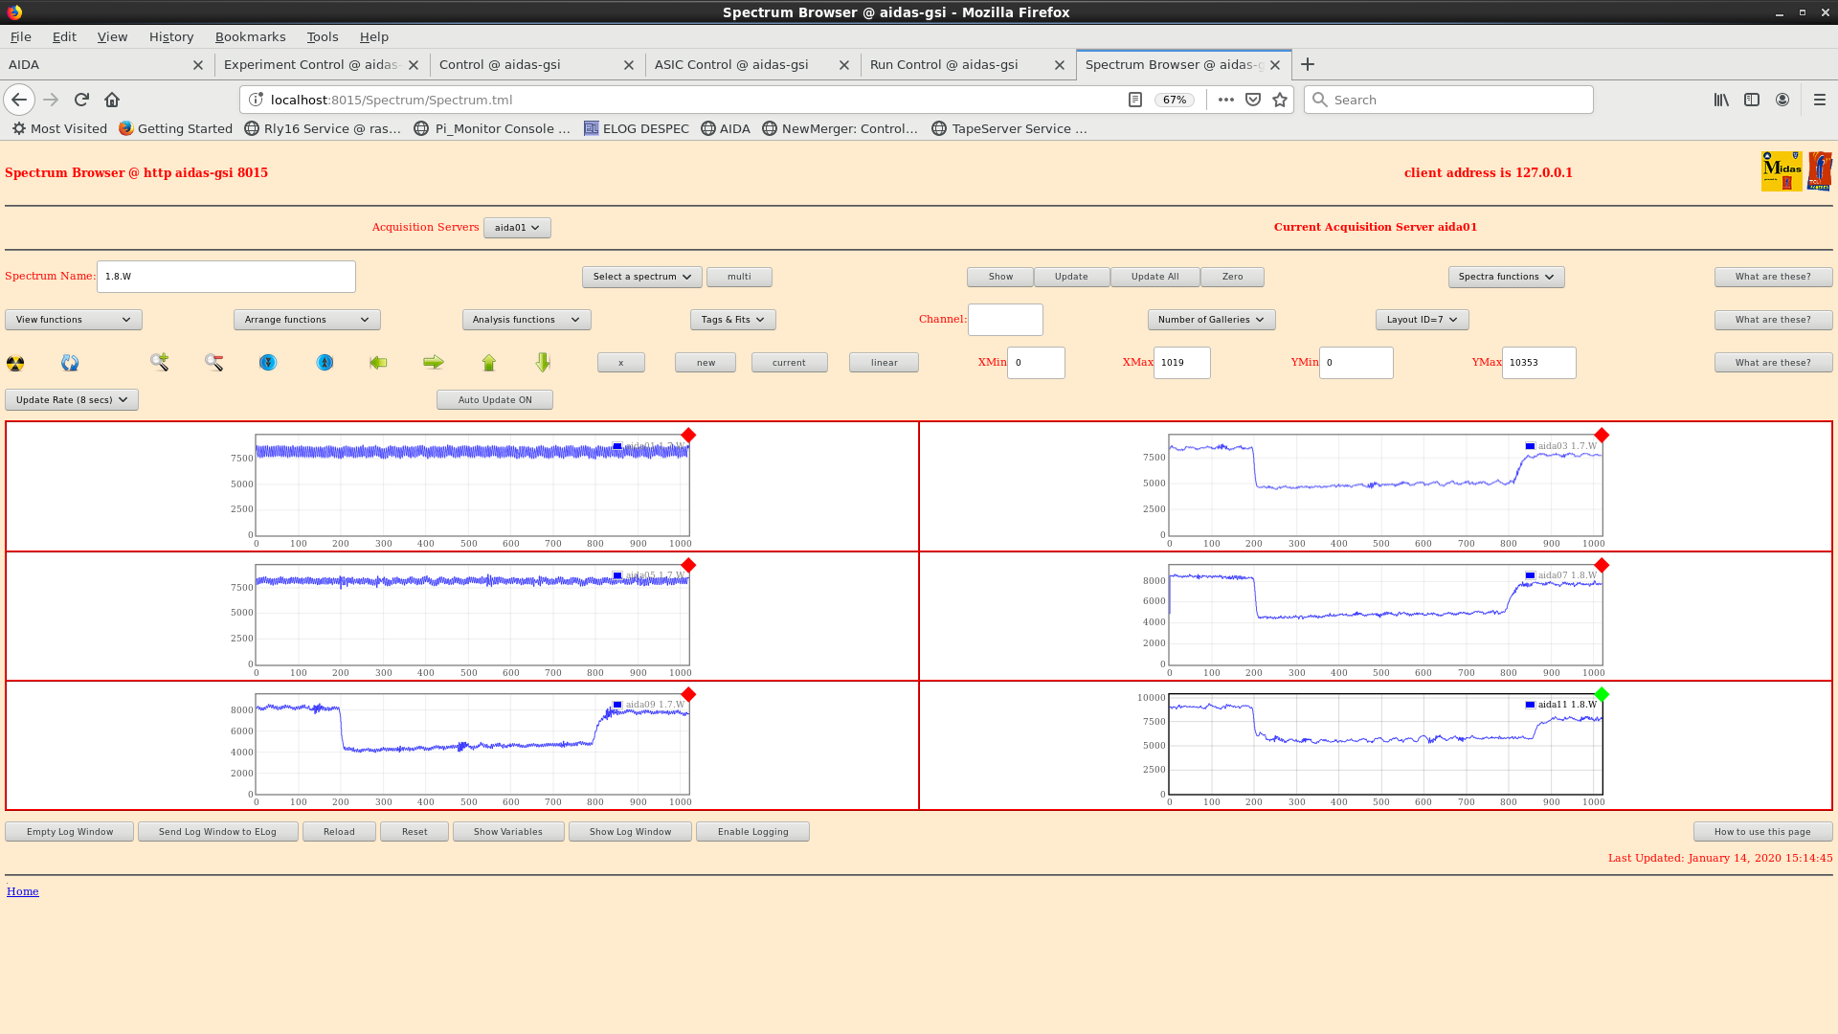Click the aida09 blue legend swatch
This screenshot has height=1034, width=1838.
(617, 705)
